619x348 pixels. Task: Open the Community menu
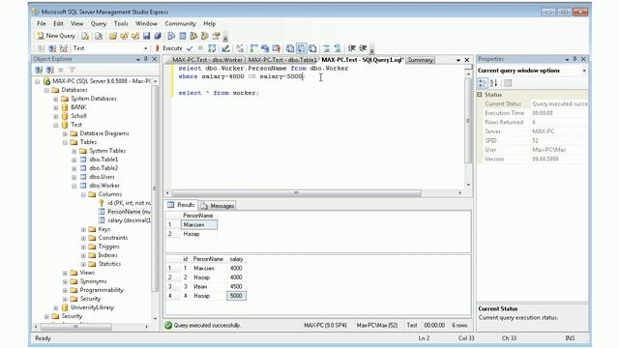181,23
